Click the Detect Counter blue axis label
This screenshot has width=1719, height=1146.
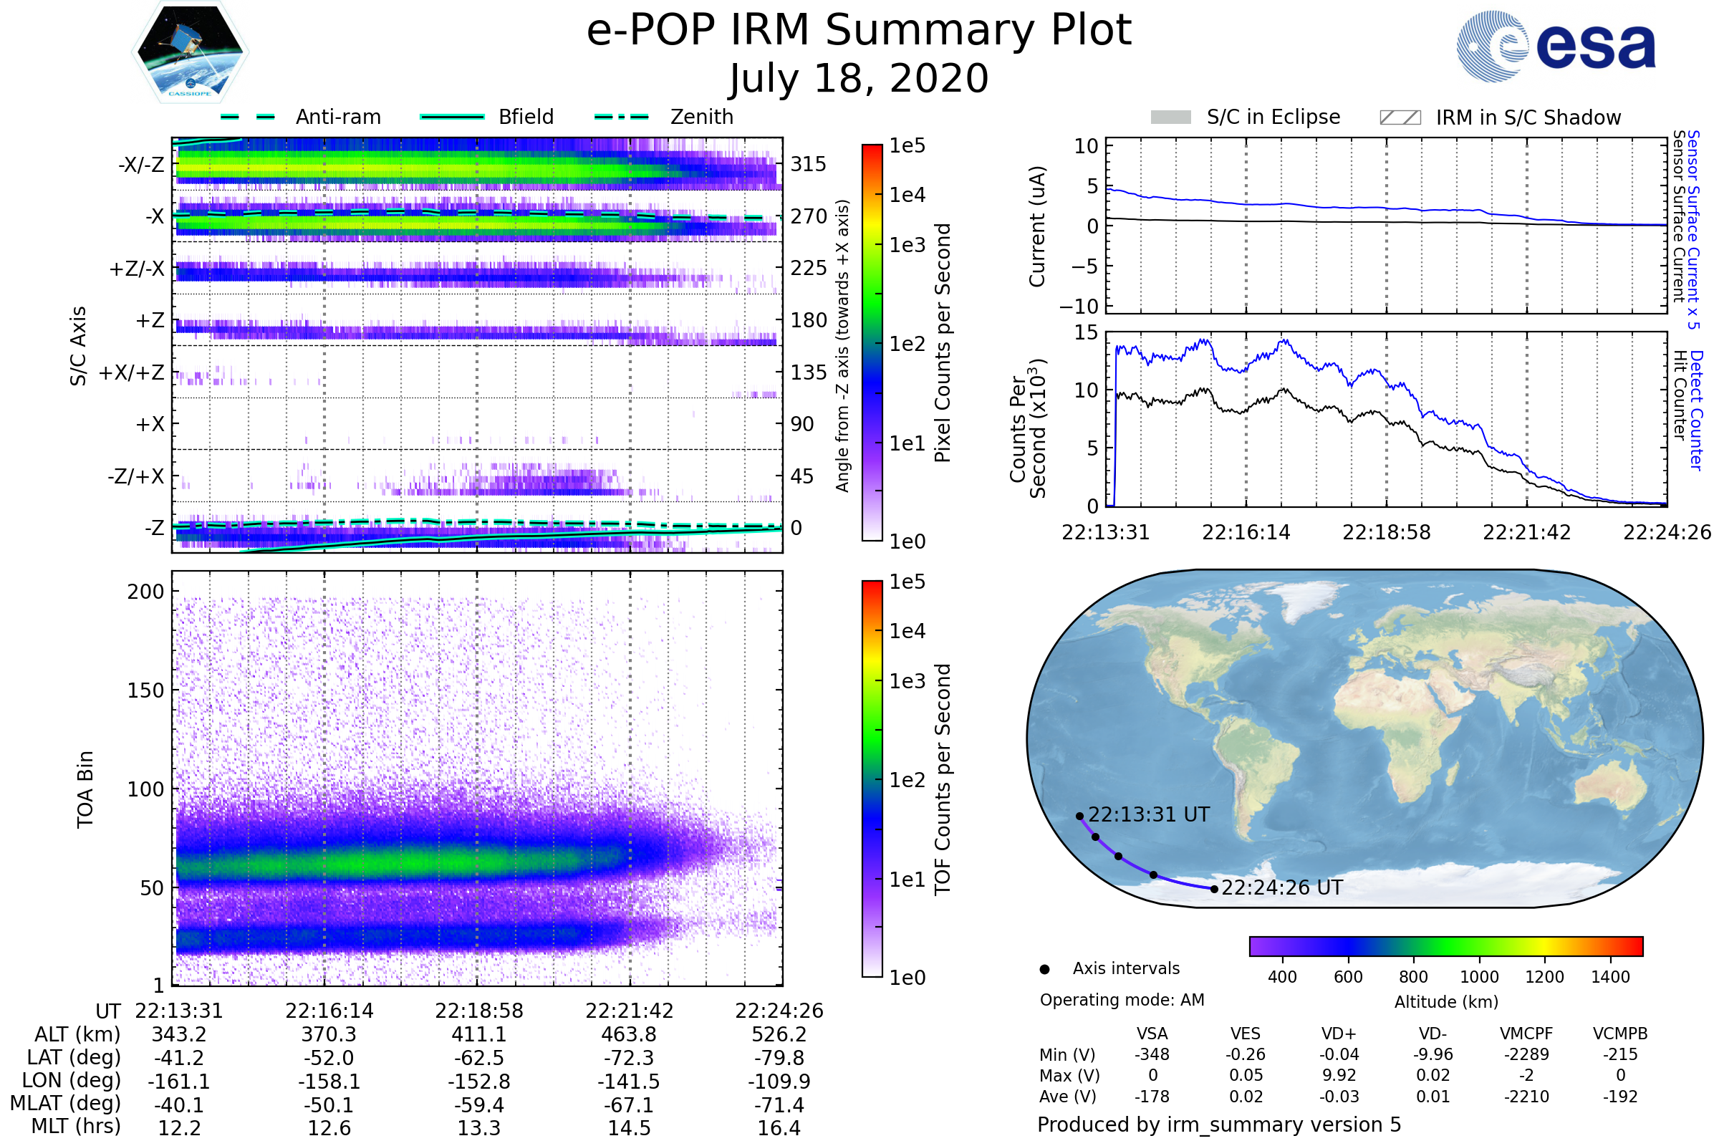click(1696, 410)
